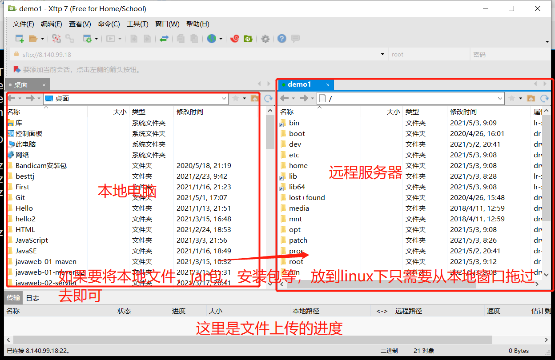Refresh the remote pane
Screen dimensions: 555x360
(x=544, y=98)
